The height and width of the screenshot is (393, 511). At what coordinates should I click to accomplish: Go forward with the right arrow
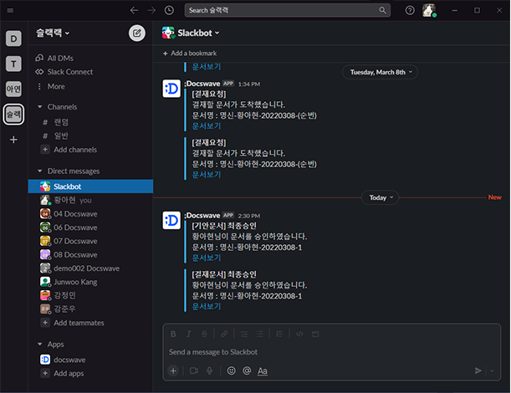tap(151, 10)
